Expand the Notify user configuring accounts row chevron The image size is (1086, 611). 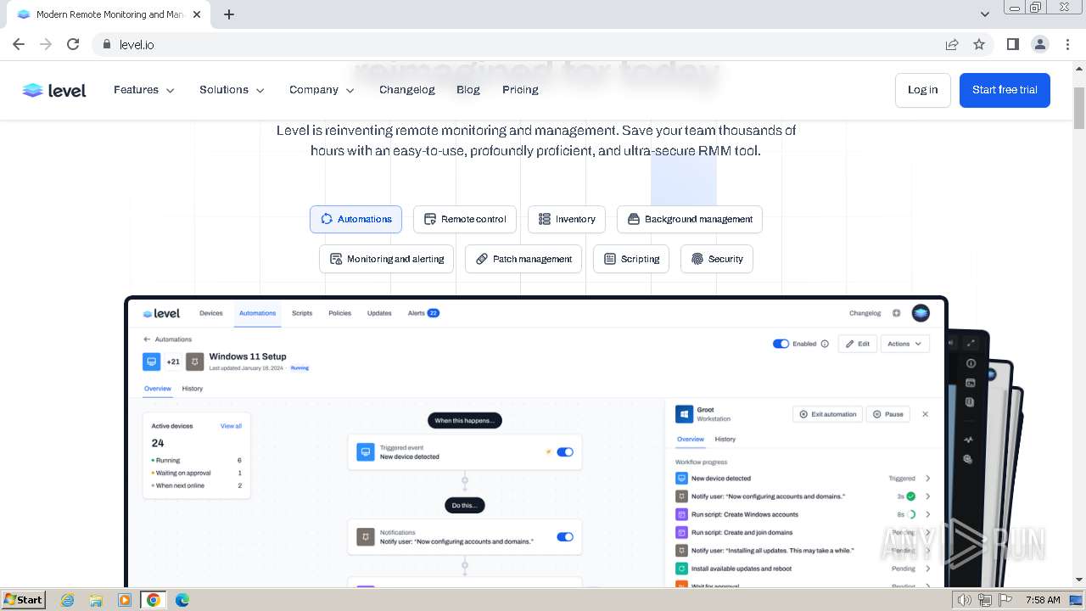[x=927, y=496]
